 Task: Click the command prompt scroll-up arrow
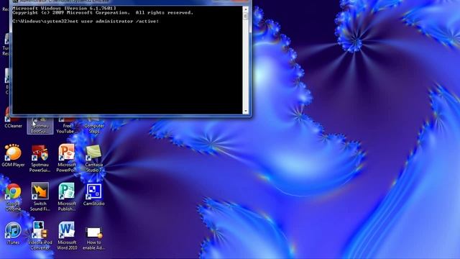click(x=246, y=9)
